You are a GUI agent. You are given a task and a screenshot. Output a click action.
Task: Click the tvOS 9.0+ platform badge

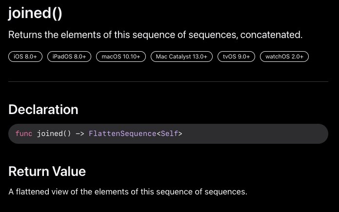coord(236,57)
